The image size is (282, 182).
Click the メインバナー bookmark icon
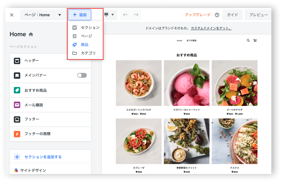[17, 76]
